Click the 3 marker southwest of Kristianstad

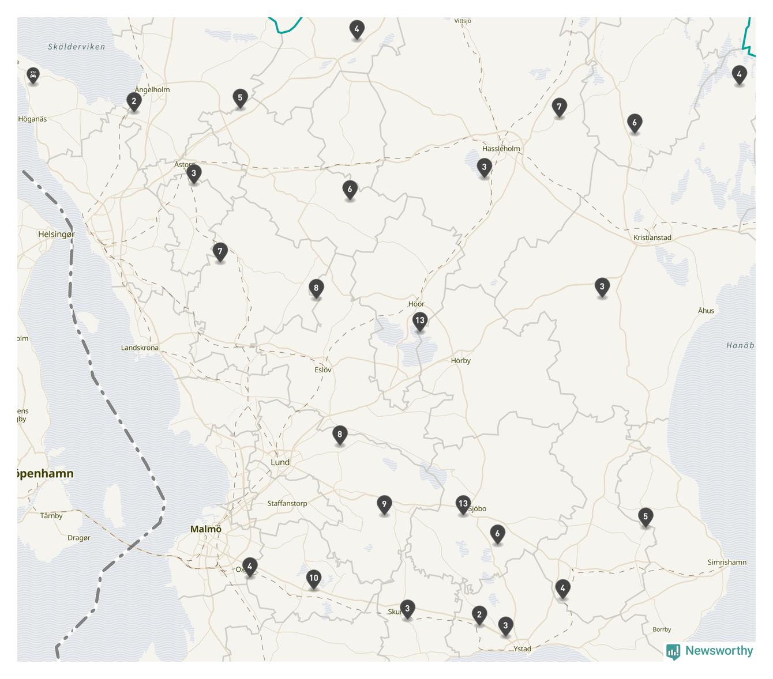click(602, 287)
